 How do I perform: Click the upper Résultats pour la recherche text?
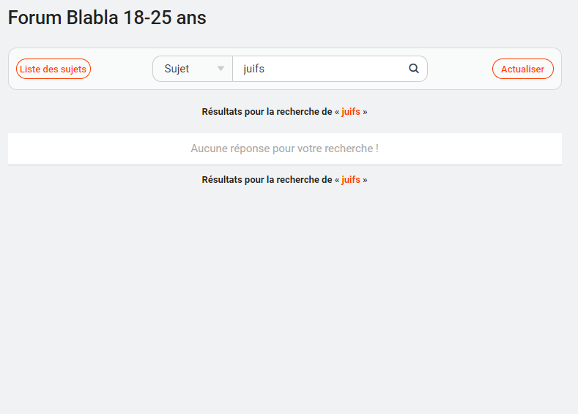click(267, 112)
